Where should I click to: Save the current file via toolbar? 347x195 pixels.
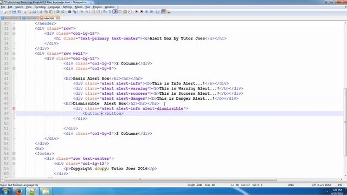tap(14, 12)
